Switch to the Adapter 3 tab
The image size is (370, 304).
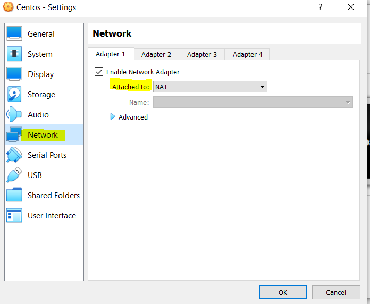202,55
